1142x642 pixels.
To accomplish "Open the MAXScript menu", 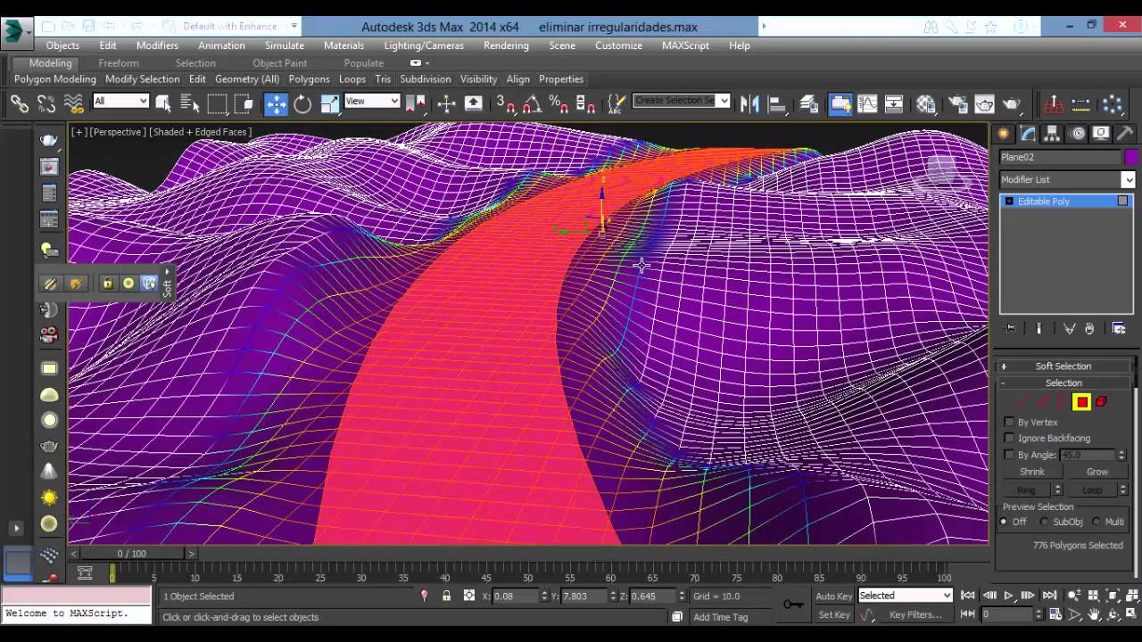I will click(x=685, y=45).
